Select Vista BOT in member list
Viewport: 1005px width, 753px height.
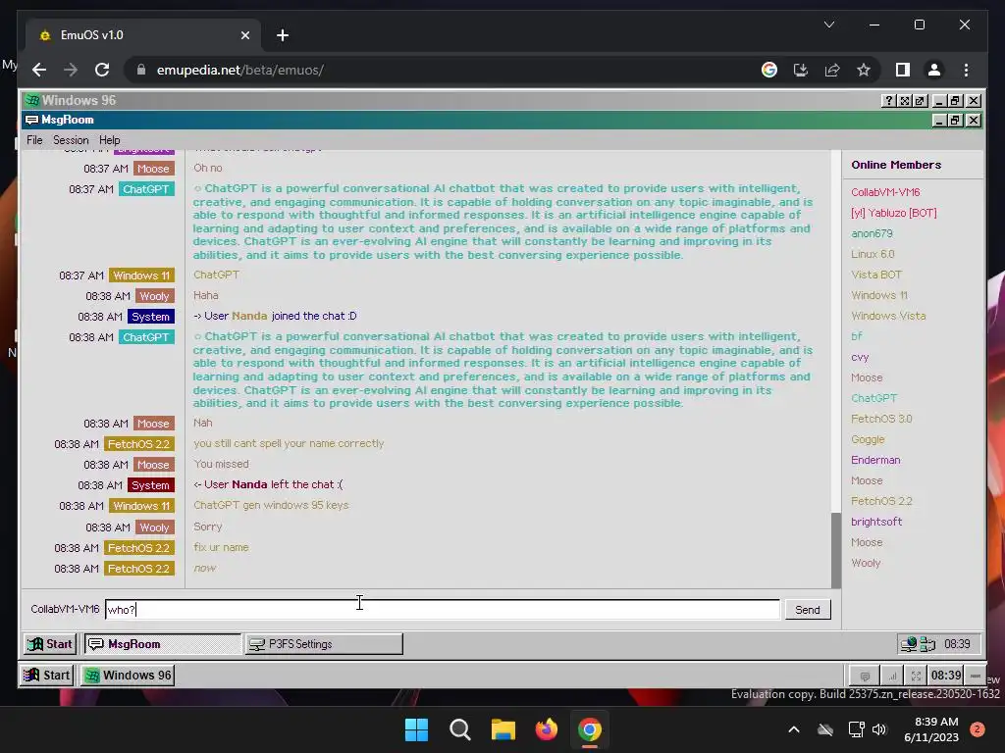[x=876, y=275]
